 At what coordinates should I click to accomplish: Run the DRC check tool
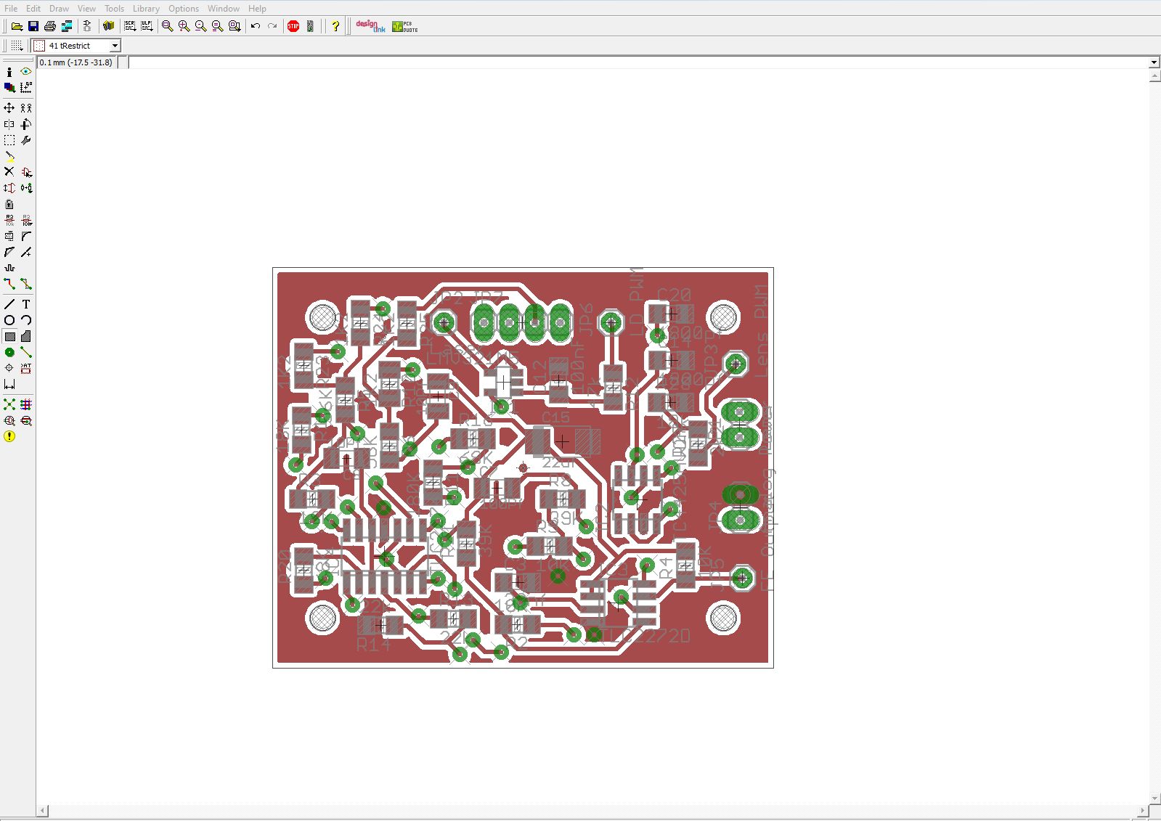coord(26,420)
